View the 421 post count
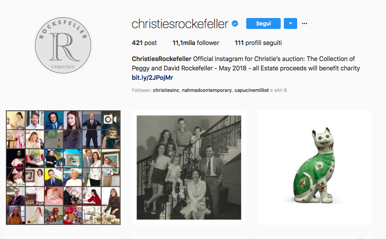Image resolution: width=386 pixels, height=239 pixels. point(144,43)
